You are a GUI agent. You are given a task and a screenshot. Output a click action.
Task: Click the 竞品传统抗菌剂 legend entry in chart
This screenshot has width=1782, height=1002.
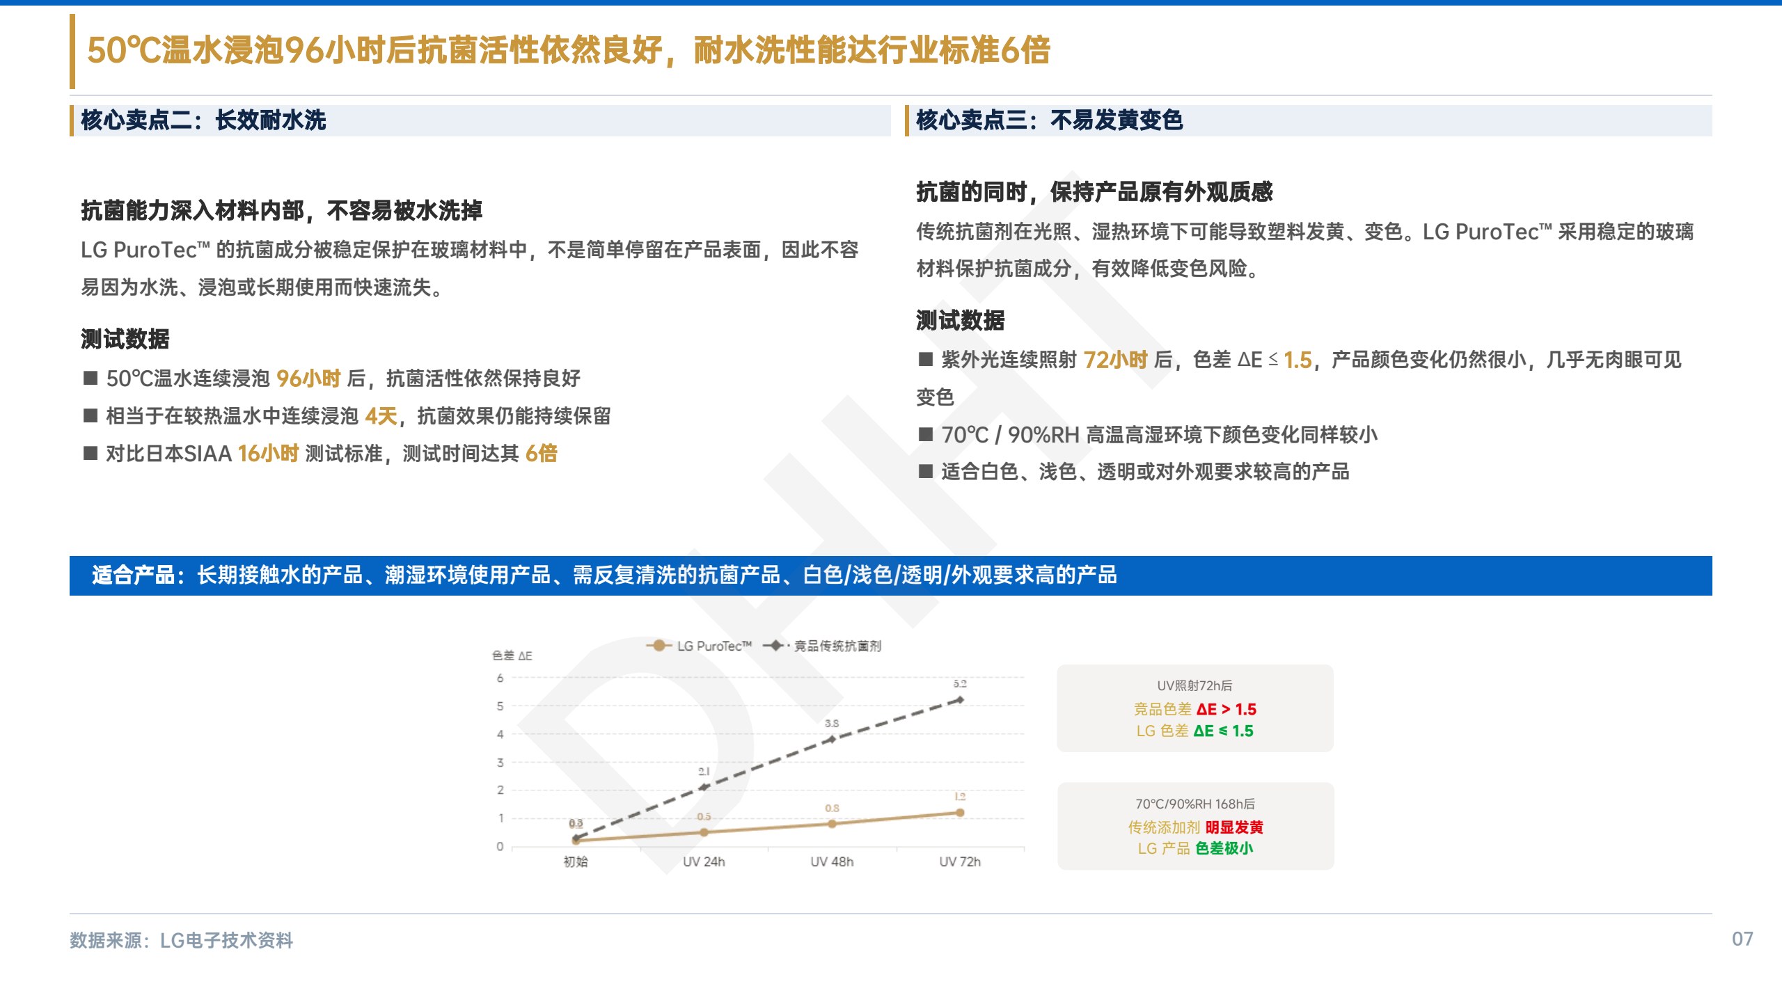pyautogui.click(x=822, y=646)
